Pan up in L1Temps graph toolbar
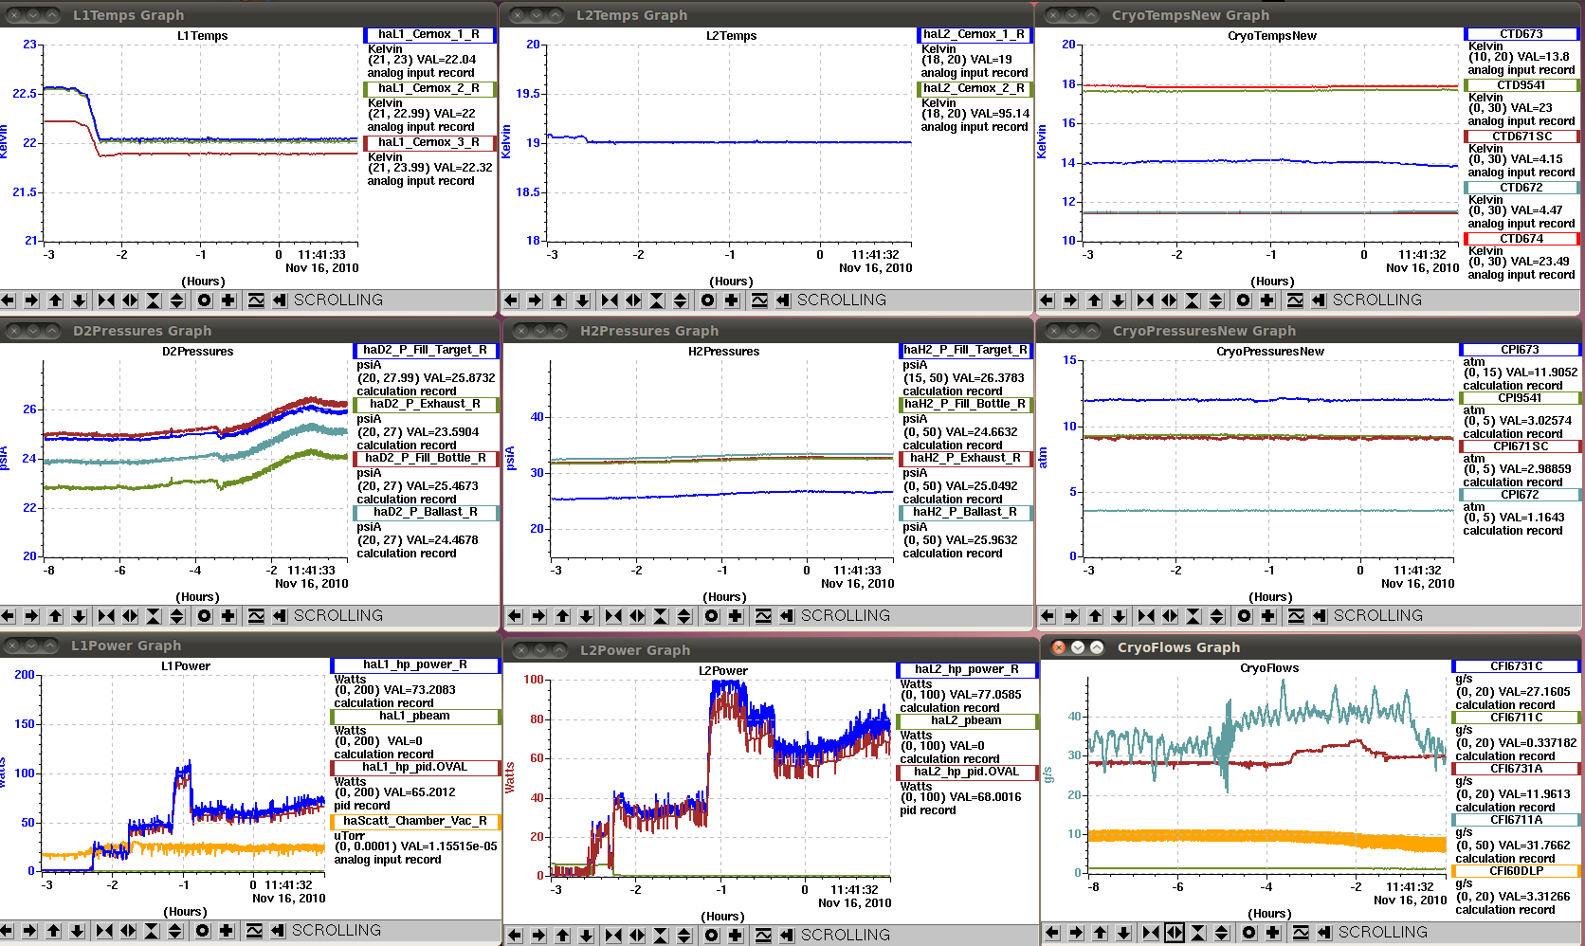1585x946 pixels. (56, 300)
